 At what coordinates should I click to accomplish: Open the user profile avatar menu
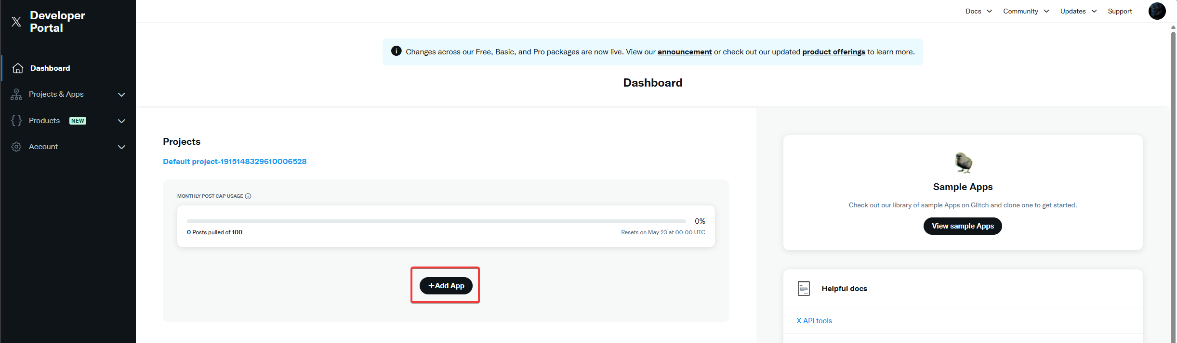[1157, 11]
